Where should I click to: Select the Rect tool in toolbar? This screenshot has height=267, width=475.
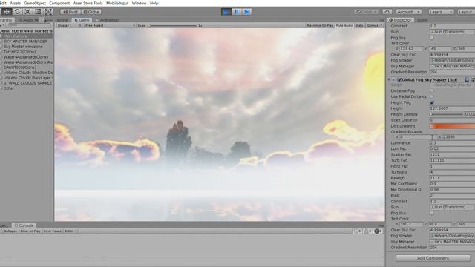pyautogui.click(x=38, y=12)
